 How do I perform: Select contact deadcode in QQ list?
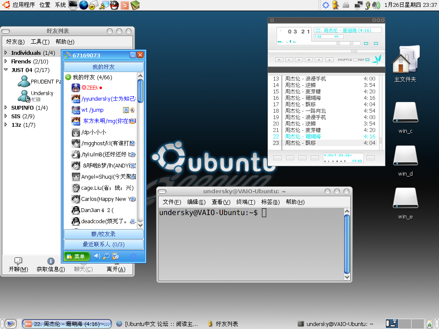click(x=104, y=221)
